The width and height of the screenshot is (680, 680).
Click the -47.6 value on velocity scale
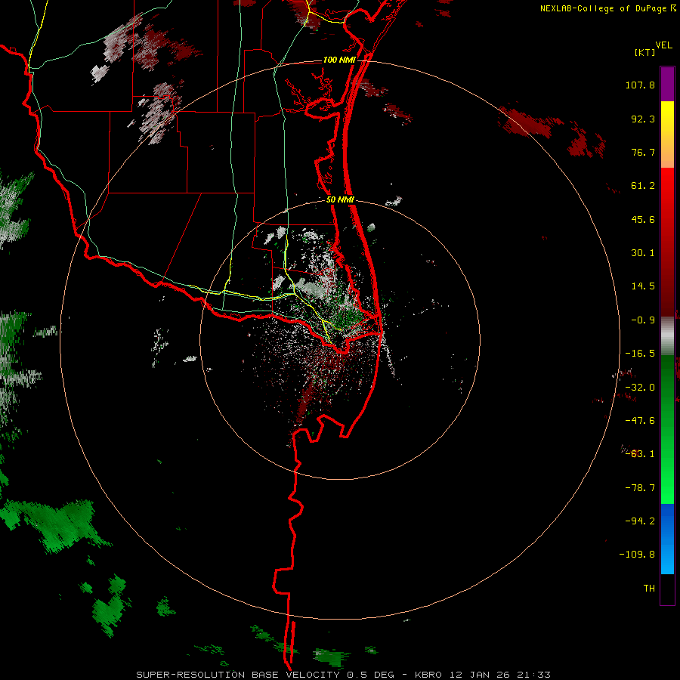(640, 421)
